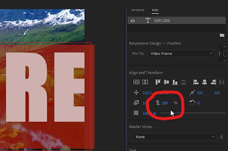Screen dimensions: 228x151
Task: Align horizontal centers
Action: tap(205, 82)
